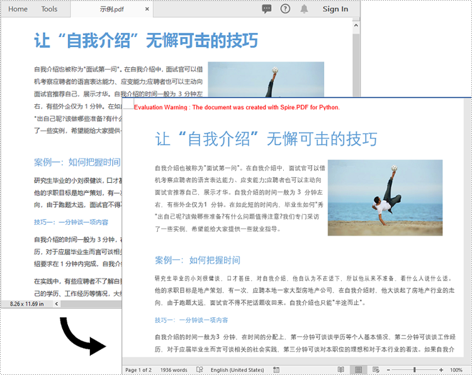Image resolution: width=472 pixels, height=375 pixels.
Task: Click the Sign In button
Action: point(335,9)
